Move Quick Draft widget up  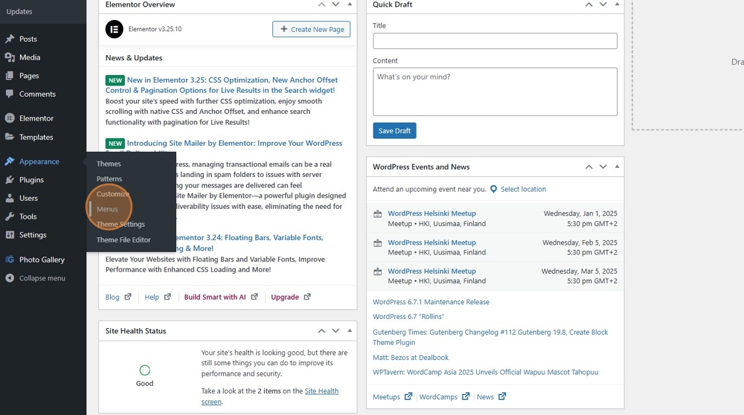coord(589,4)
